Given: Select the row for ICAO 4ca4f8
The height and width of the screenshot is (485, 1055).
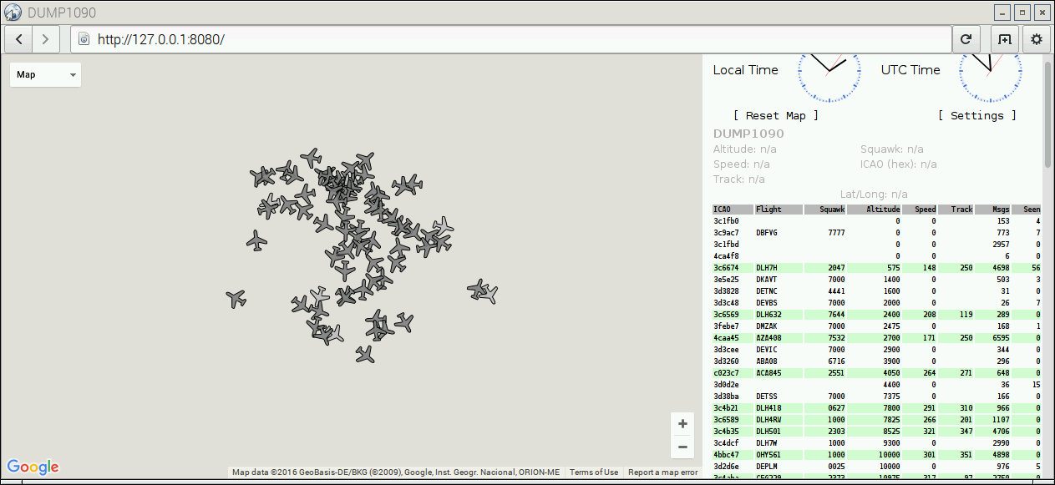Looking at the screenshot, I should click(876, 256).
